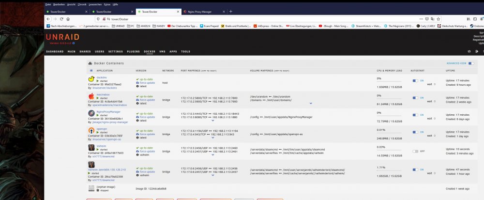
Task: Enable autostart for Valheim container
Action: coord(415,151)
